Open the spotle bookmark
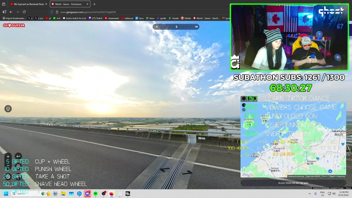The image size is (352, 198). (161, 18)
